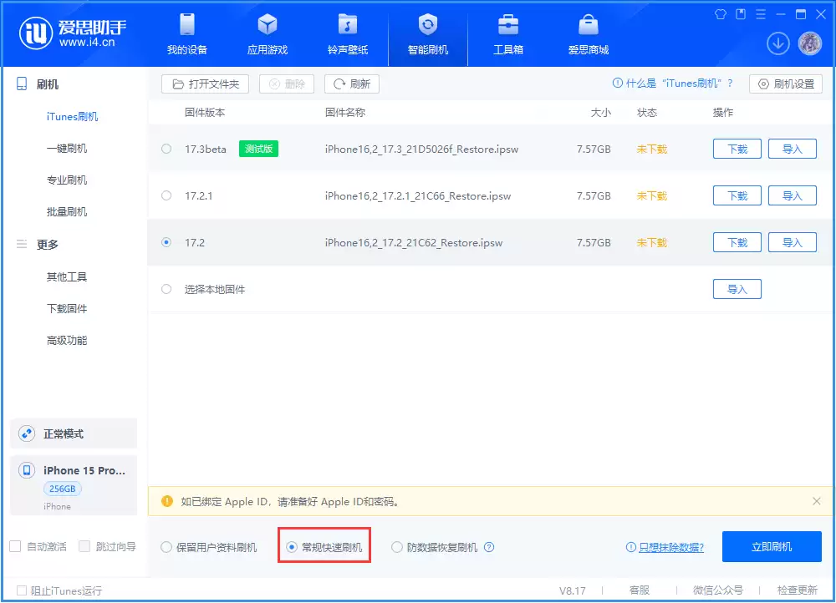The height and width of the screenshot is (603, 836).
Task: Click the iPhone16,2_17.2_21C62_Restore.ipsw filename
Action: tap(414, 242)
